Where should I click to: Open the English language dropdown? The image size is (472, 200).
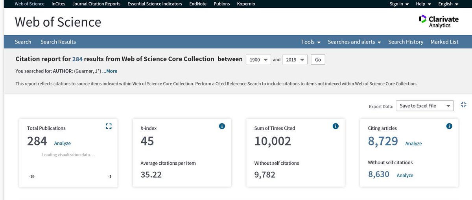[x=448, y=4]
